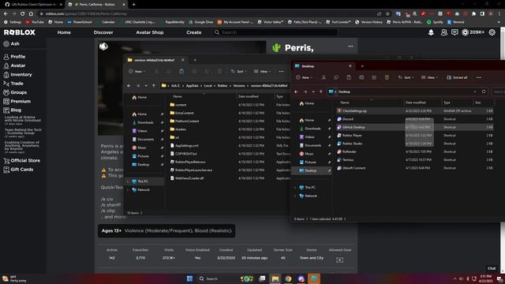Expand This PC in Desktop window sidebar
Screen dimensions: 505x284
pyautogui.click(x=295, y=188)
